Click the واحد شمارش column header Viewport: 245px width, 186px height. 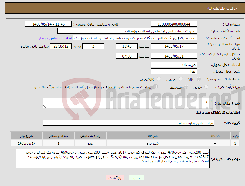(x=90, y=136)
